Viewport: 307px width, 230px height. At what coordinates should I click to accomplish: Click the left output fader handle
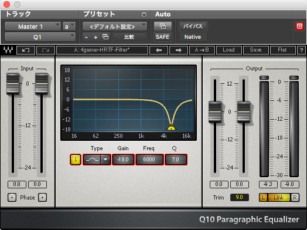click(x=215, y=111)
